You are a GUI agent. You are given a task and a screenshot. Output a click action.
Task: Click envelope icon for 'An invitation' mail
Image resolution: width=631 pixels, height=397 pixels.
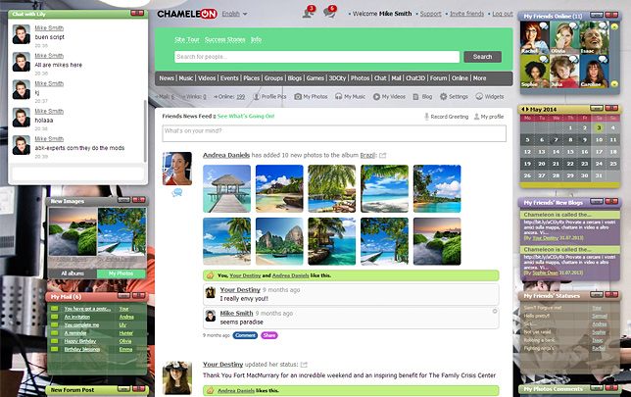pos(54,317)
